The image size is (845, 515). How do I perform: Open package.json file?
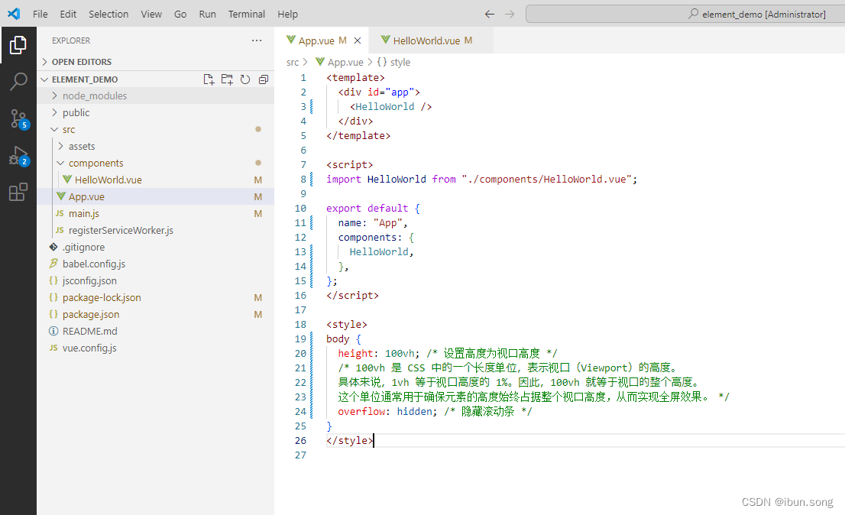pyautogui.click(x=155, y=314)
